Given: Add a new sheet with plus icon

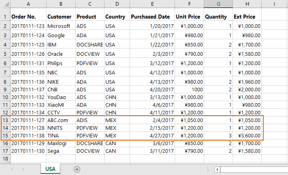Looking at the screenshot, I should (x=77, y=169).
